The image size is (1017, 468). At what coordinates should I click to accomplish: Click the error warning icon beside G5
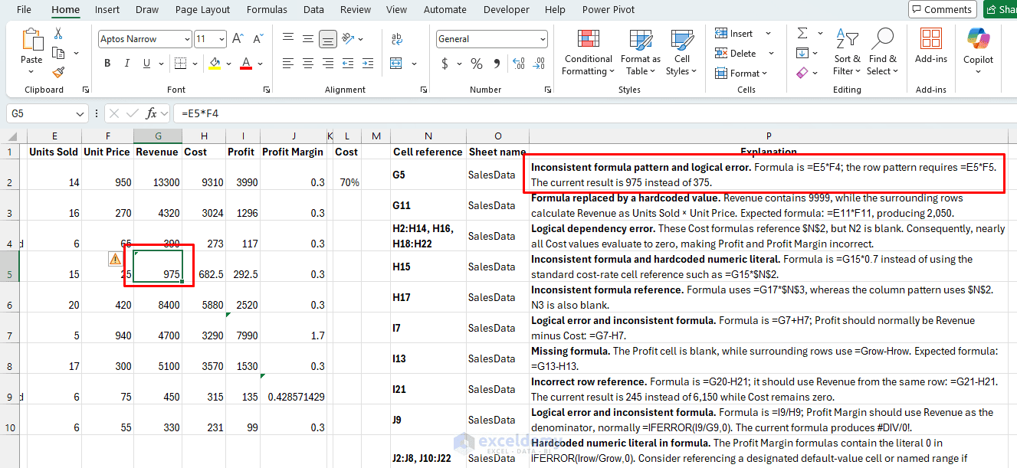tap(115, 260)
